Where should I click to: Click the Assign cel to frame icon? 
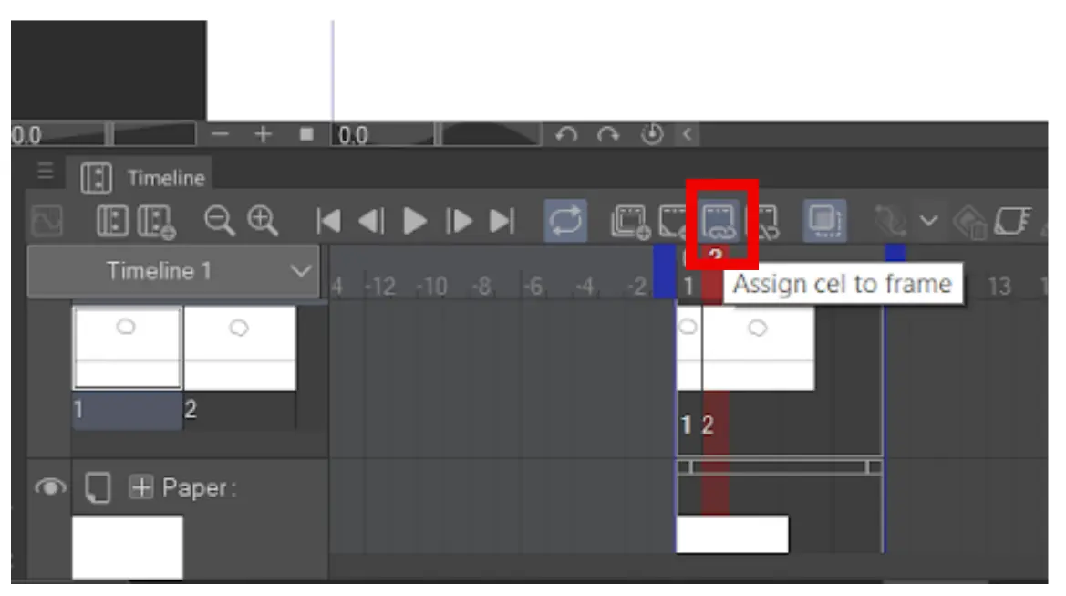click(x=719, y=221)
